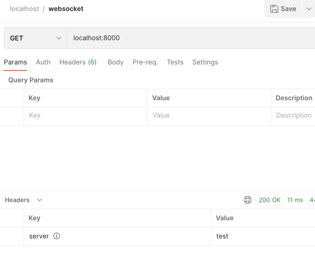
Task: Open the request Settings tab
Action: [205, 62]
